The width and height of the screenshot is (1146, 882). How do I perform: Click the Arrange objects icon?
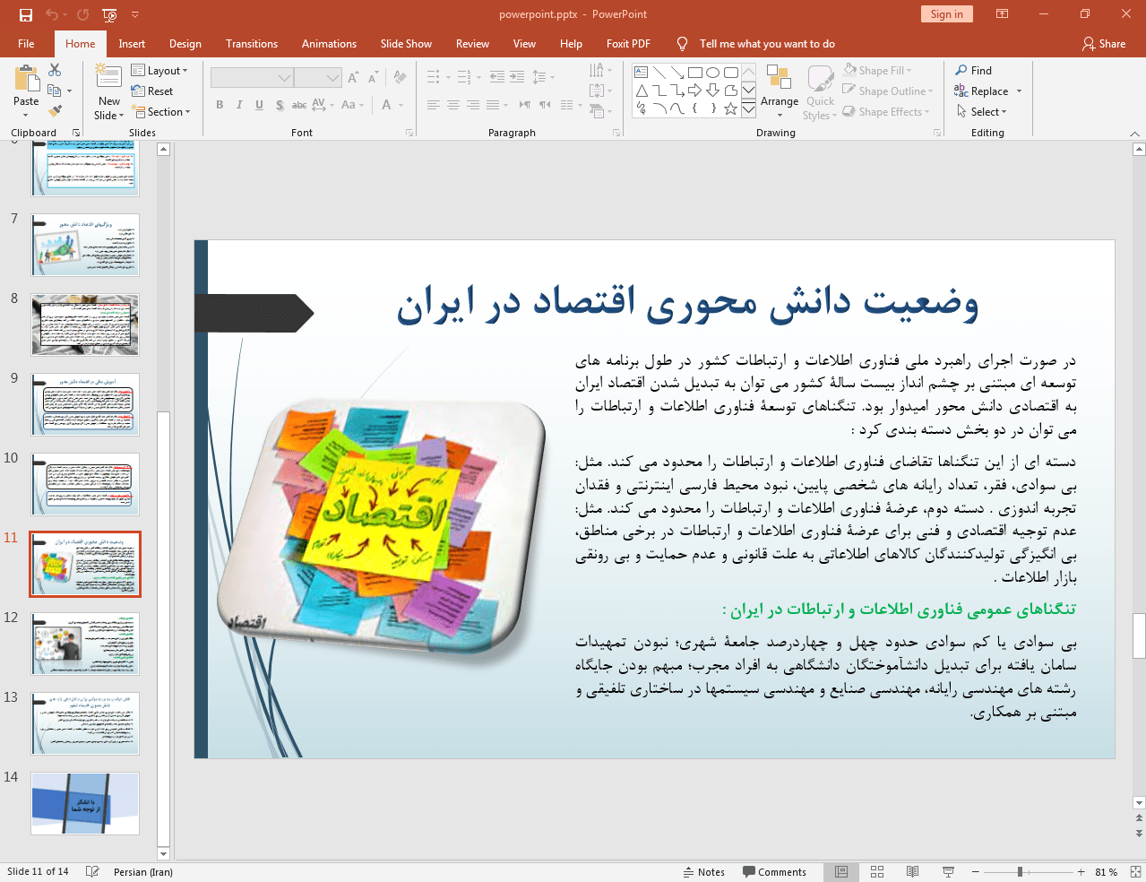click(779, 91)
